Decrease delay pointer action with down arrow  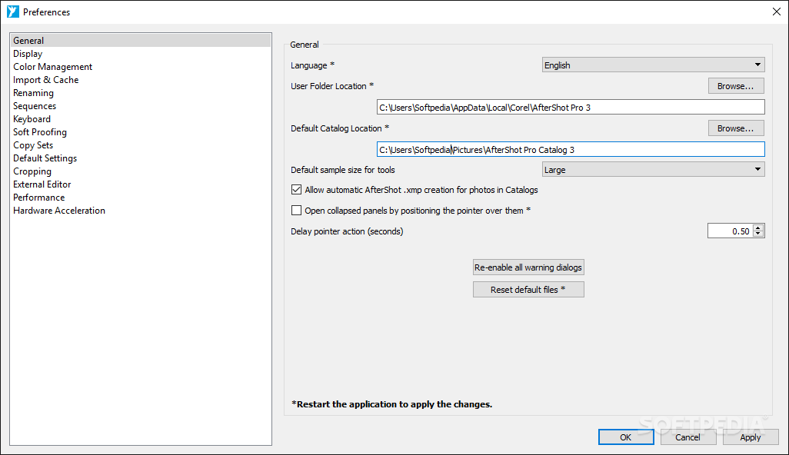758,234
